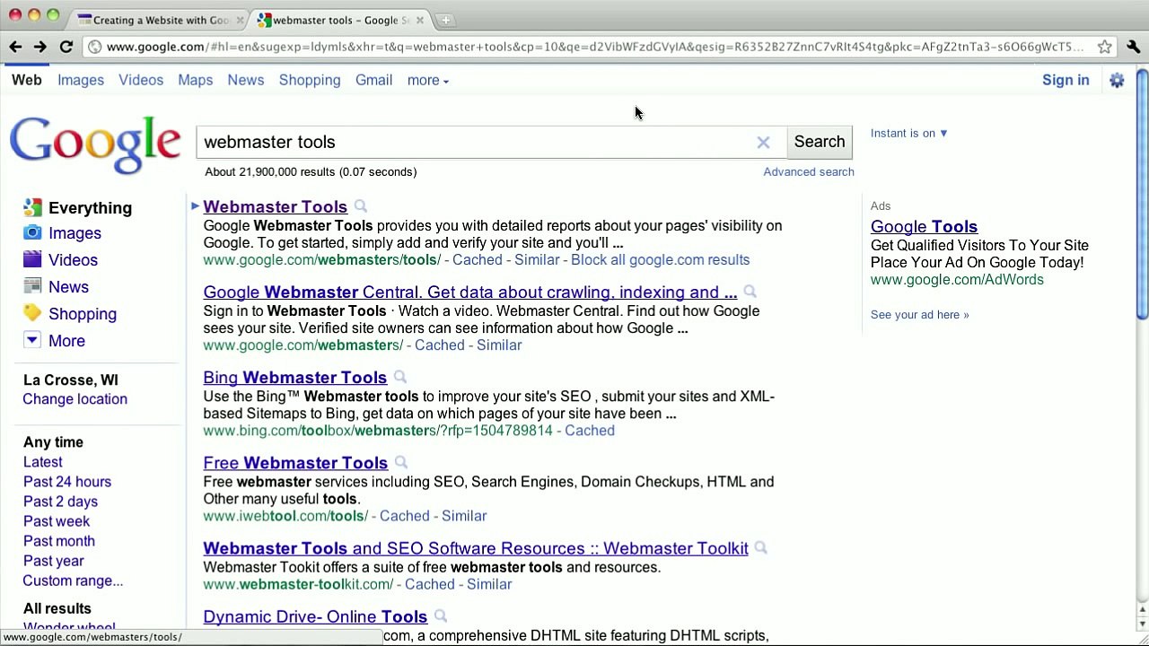Filter results to Past week
1149x646 pixels.
click(x=57, y=521)
